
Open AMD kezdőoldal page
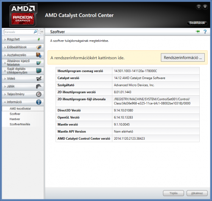[20, 109]
